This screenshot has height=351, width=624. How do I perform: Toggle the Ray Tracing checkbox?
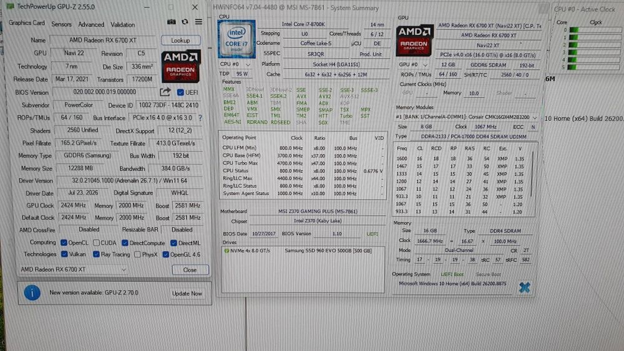pos(96,254)
